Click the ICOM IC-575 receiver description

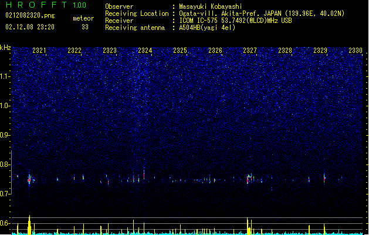click(235, 21)
